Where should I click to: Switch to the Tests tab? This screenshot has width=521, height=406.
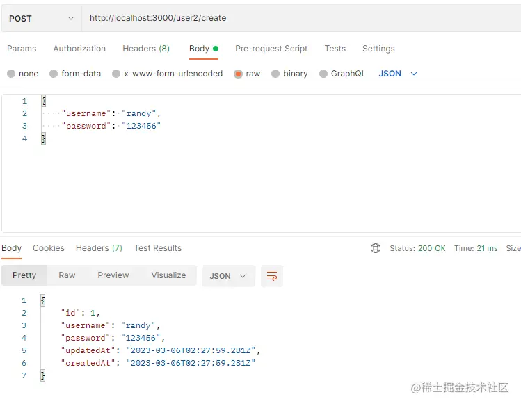(335, 49)
